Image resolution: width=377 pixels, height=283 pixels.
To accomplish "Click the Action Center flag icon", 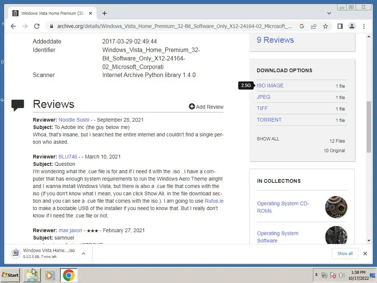I will [x=333, y=275].
